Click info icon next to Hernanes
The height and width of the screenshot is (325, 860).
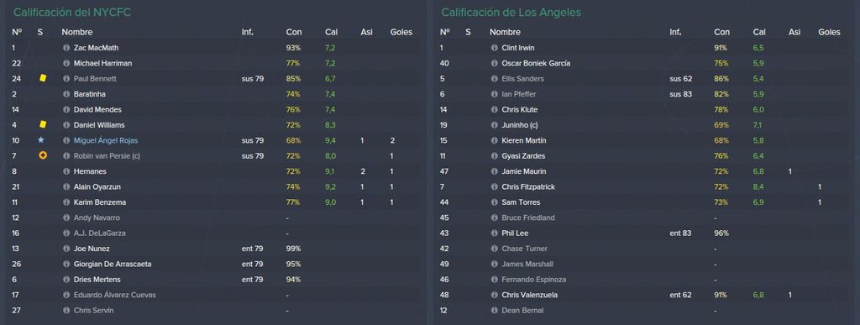[x=66, y=171]
